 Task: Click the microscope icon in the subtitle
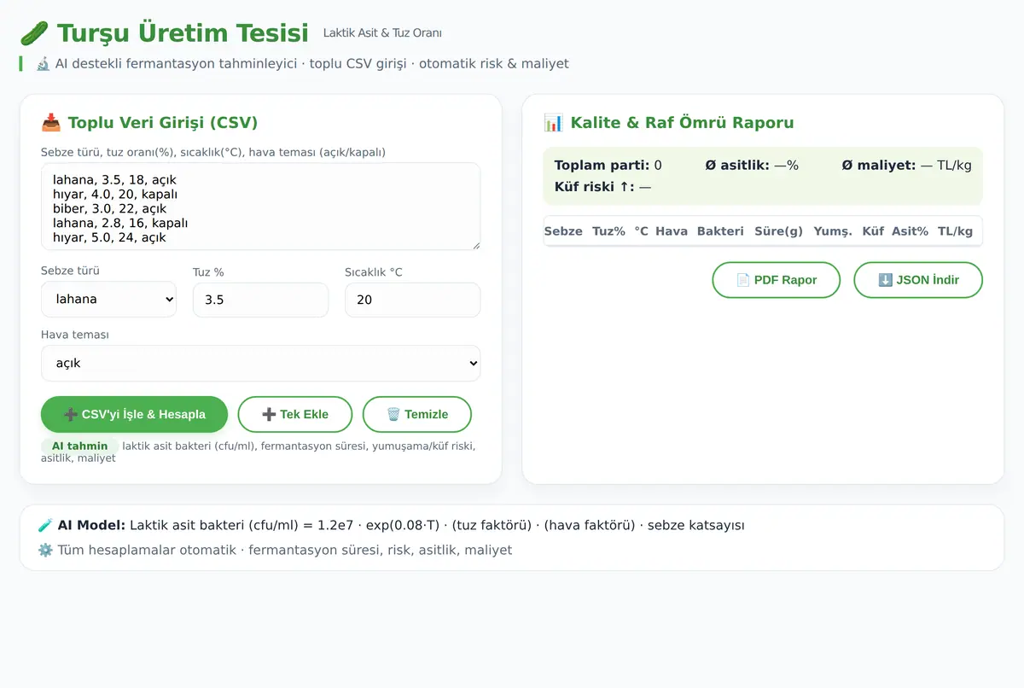click(x=43, y=64)
